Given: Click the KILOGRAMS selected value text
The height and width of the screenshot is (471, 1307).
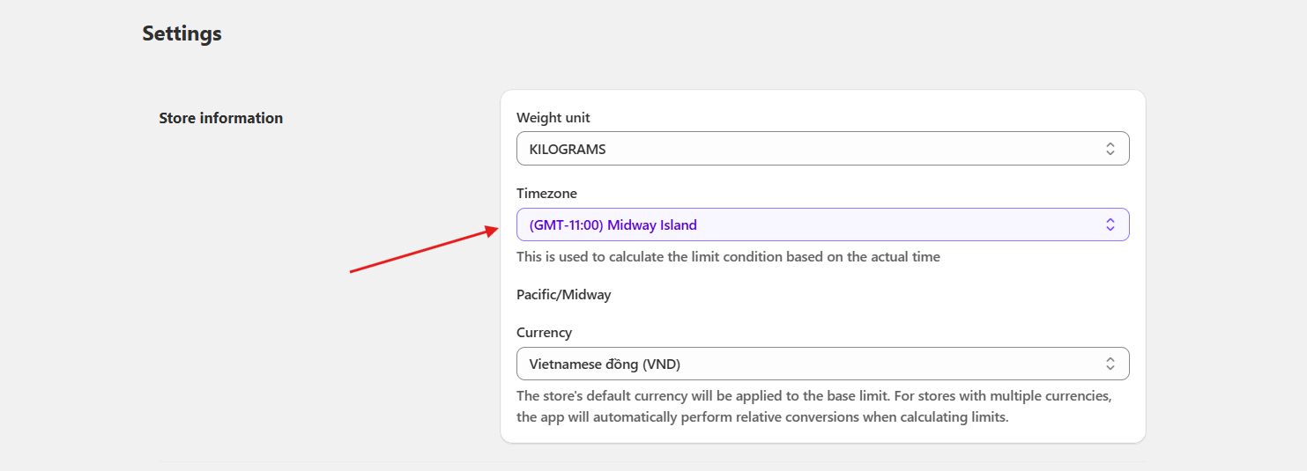Looking at the screenshot, I should [x=567, y=150].
